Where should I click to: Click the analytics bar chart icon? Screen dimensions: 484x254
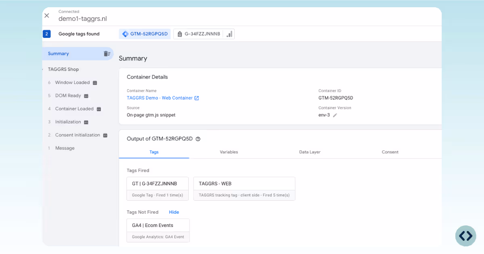[229, 34]
